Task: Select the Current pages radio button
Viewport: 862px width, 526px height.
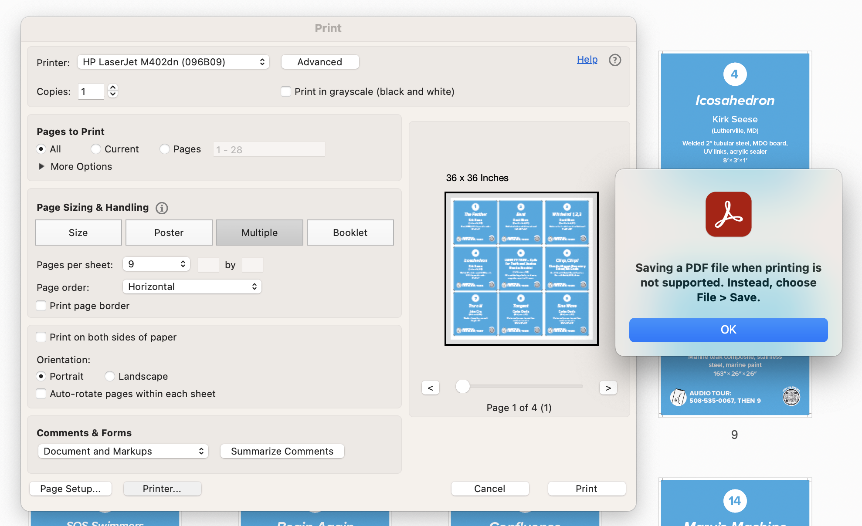Action: (x=95, y=148)
